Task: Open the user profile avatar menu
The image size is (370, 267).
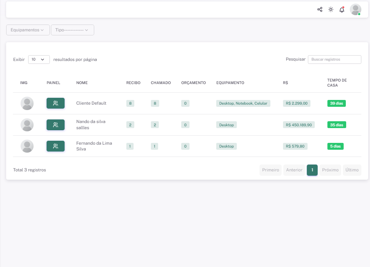Action: click(355, 9)
